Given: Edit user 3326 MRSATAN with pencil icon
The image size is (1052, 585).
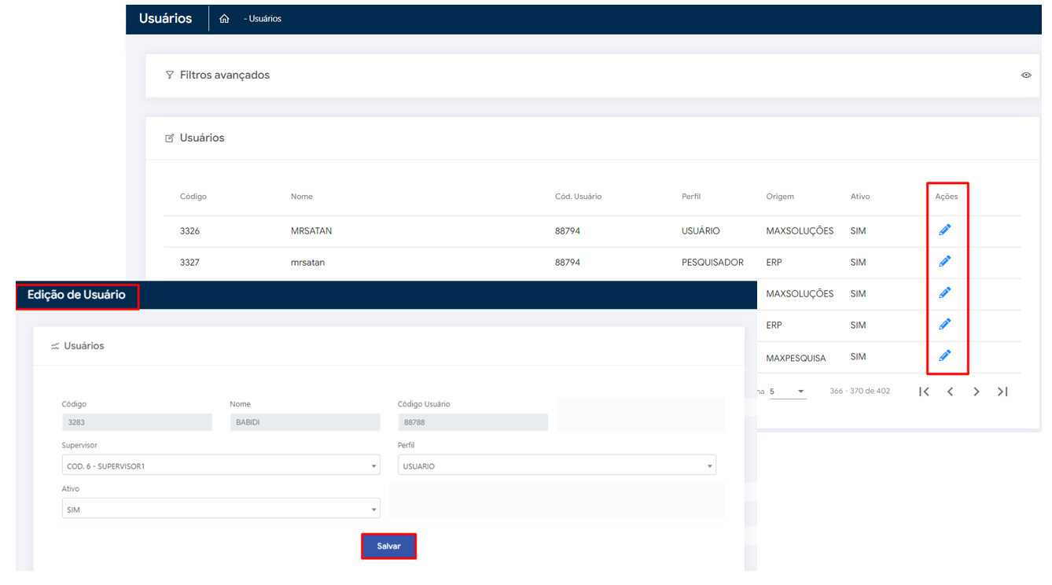Looking at the screenshot, I should tap(945, 230).
